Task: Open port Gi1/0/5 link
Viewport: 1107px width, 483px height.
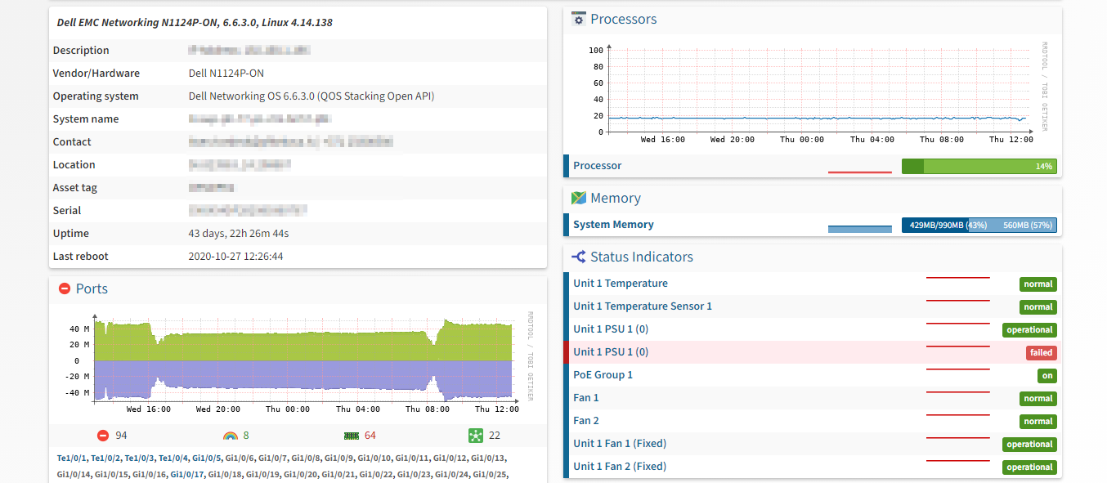Action: [207, 458]
